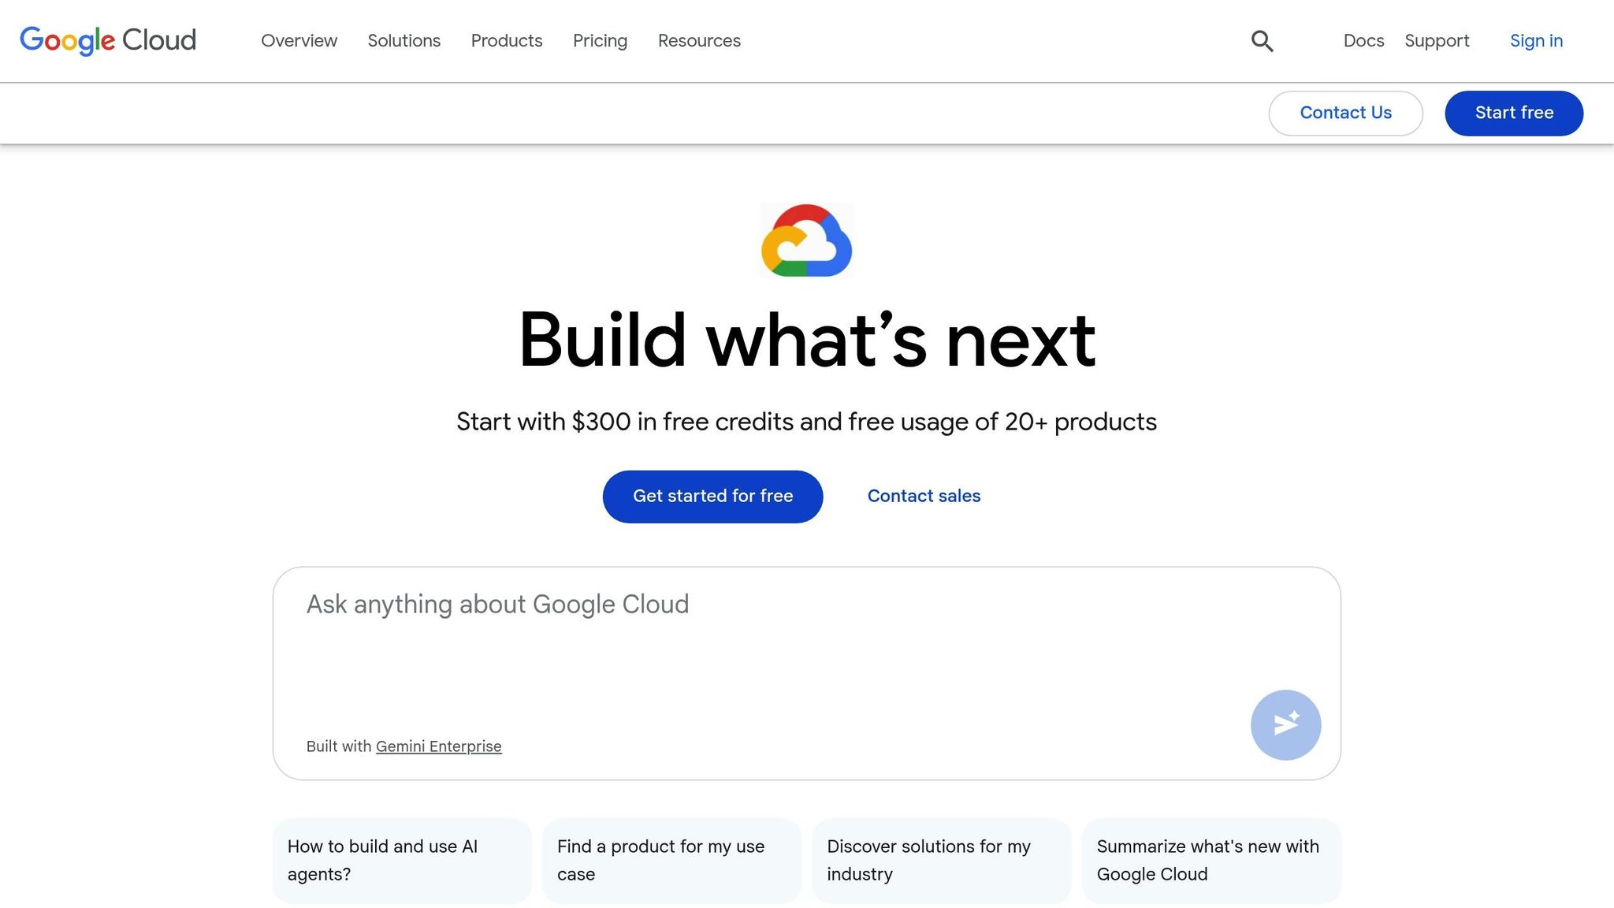Viewport: 1614px width, 908px height.
Task: Open the Pricing page
Action: (600, 41)
